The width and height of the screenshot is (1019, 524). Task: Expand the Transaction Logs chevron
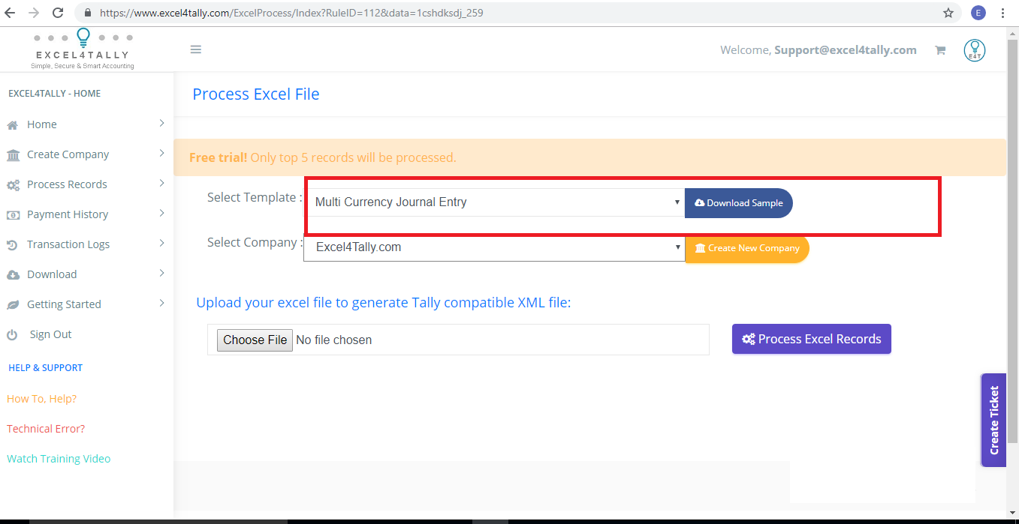(x=161, y=244)
